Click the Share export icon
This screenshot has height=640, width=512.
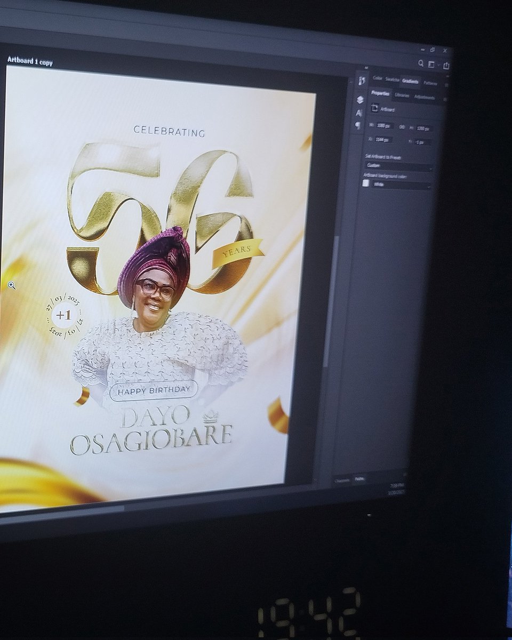tap(446, 66)
